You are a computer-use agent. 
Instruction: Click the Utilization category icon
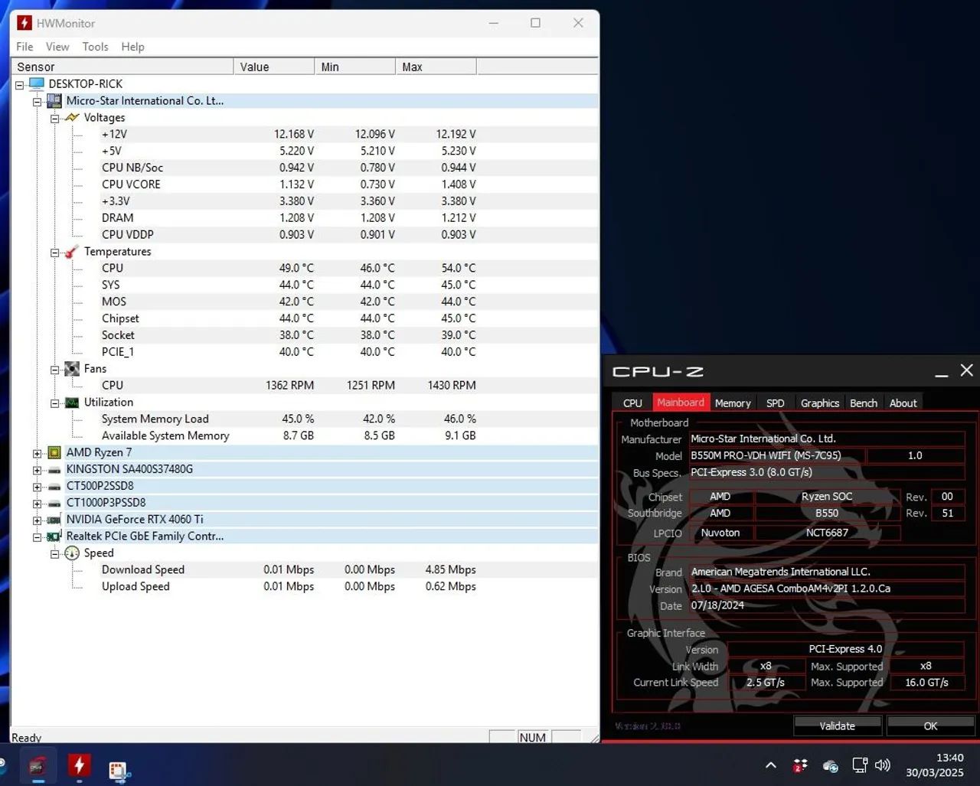(72, 402)
